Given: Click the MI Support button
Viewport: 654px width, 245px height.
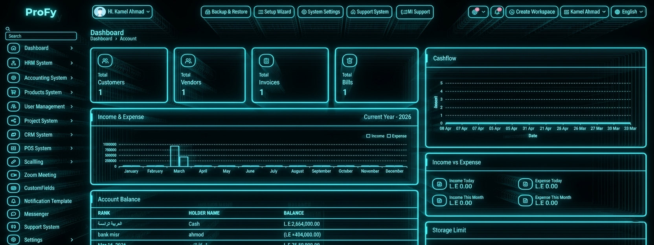Looking at the screenshot, I should [x=415, y=12].
